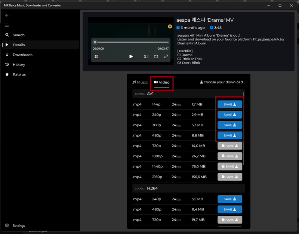Click locked SAVE for 2160p 156,6 MB
This screenshot has width=299, height=234.
pos(230,177)
